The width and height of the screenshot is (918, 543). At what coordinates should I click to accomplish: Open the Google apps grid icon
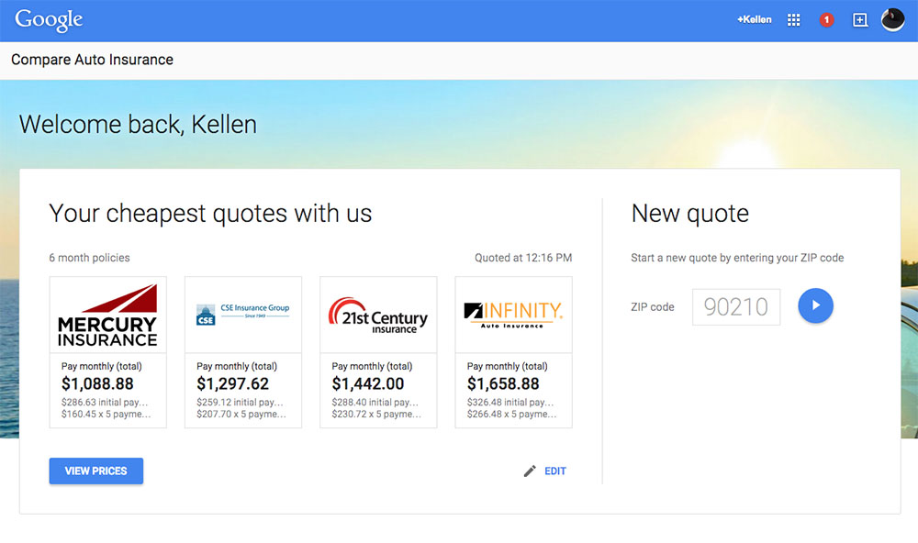[x=793, y=20]
